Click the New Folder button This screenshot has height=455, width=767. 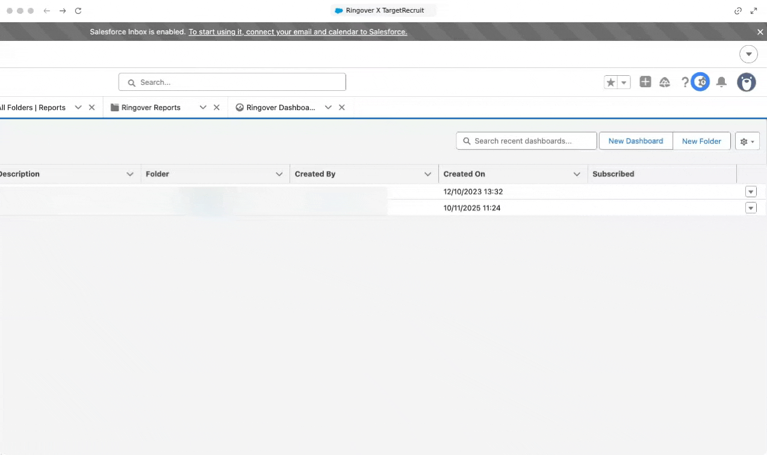[701, 141]
